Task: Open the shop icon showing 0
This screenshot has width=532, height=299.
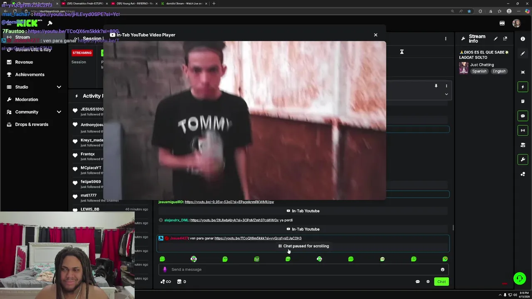Action: (182, 282)
